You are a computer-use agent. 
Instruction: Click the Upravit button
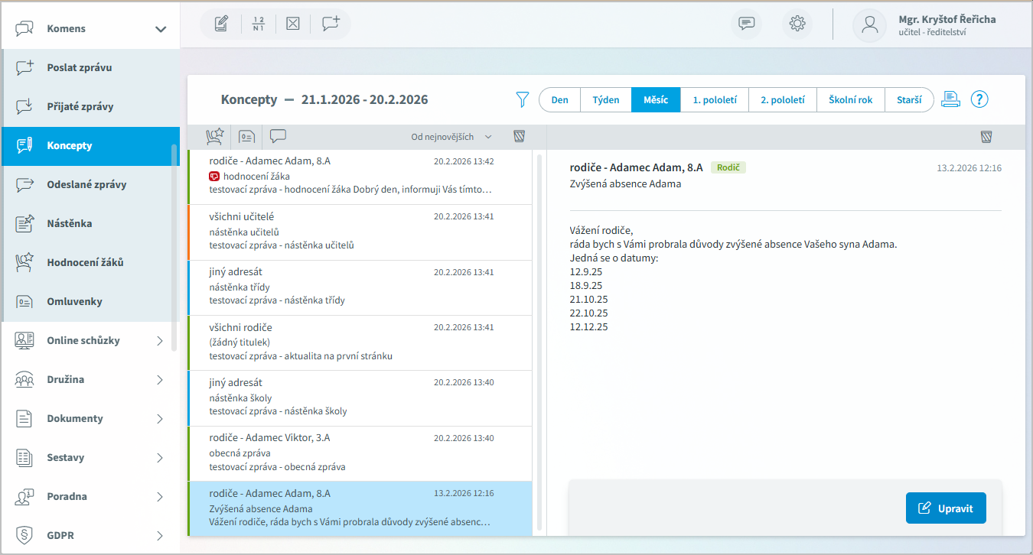point(946,508)
